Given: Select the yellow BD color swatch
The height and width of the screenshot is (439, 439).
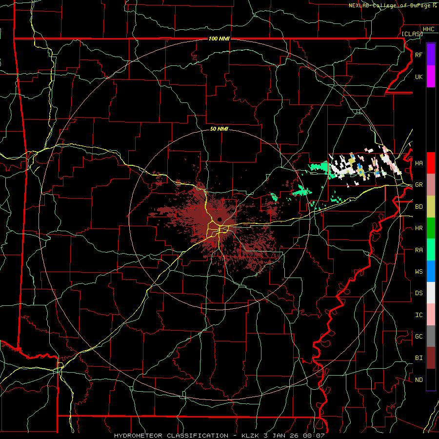Looking at the screenshot, I should coord(431,207).
